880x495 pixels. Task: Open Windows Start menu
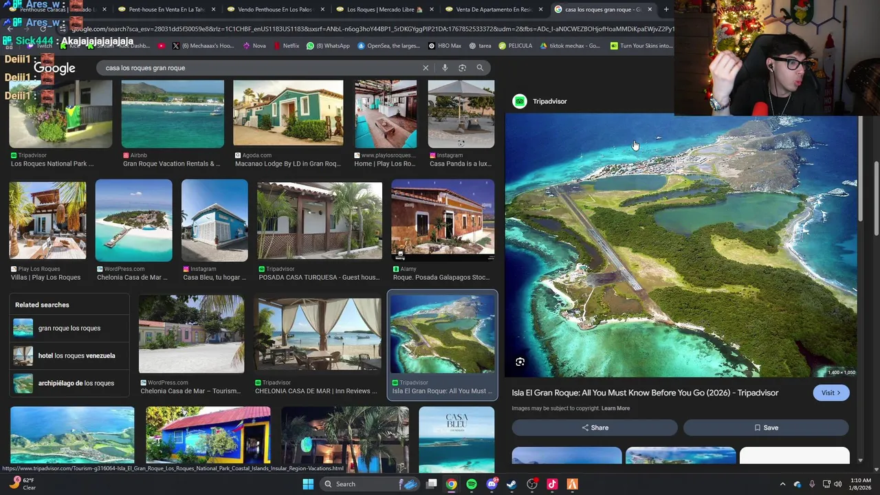pyautogui.click(x=308, y=484)
